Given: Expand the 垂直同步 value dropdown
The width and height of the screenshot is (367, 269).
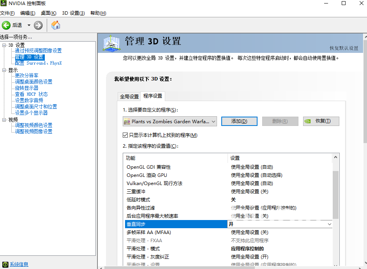Looking at the screenshot, I should pyautogui.click(x=330, y=224).
